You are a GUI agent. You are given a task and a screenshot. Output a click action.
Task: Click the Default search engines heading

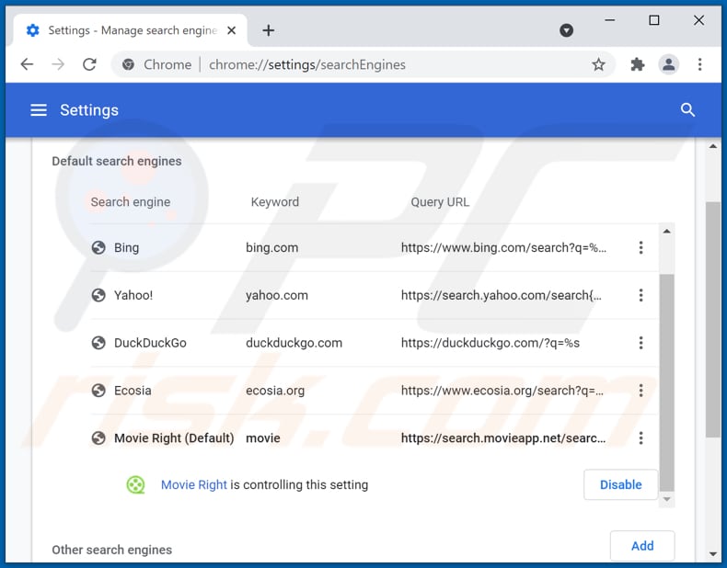tap(116, 161)
